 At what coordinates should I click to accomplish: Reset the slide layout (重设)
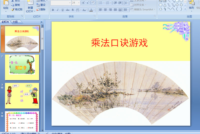pos(41,5)
